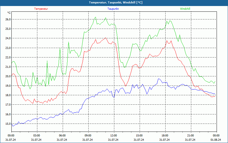This screenshot has height=143, width=228.
Task: Click the '31.07.24' date under 06:00
Action: tap(62, 140)
